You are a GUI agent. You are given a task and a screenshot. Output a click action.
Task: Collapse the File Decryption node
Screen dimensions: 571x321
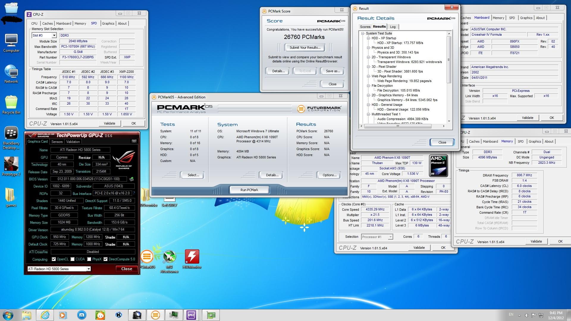pos(368,86)
